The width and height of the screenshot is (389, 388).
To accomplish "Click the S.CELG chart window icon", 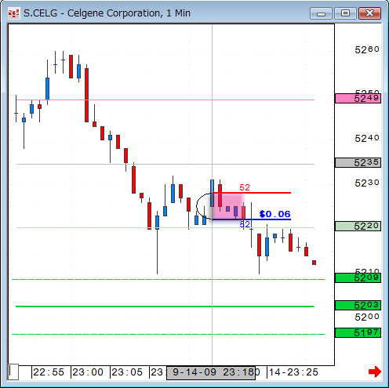I will [x=13, y=13].
